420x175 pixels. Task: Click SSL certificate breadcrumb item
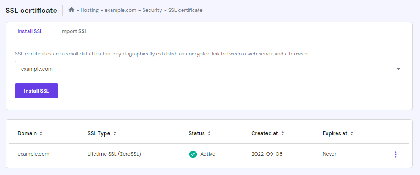click(x=185, y=10)
